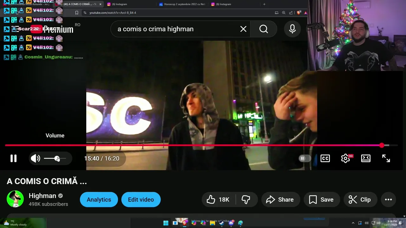The width and height of the screenshot is (406, 228).
Task: Bookmark page with the bookmark icon
Action: (x=77, y=13)
